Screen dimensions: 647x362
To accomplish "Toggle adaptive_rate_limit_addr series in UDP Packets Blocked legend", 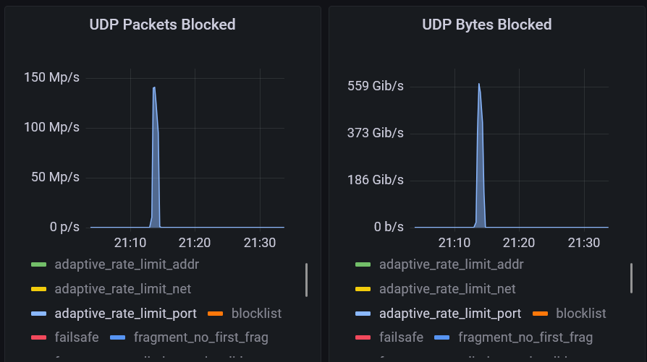I will [x=126, y=264].
